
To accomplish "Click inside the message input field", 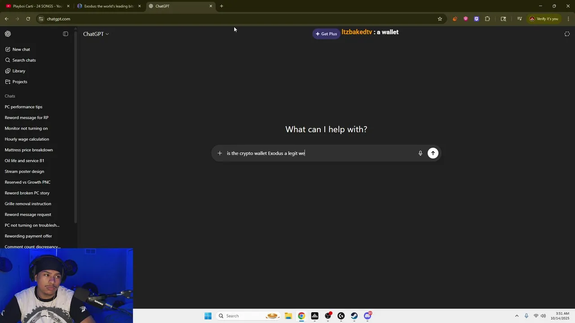I will (319, 153).
